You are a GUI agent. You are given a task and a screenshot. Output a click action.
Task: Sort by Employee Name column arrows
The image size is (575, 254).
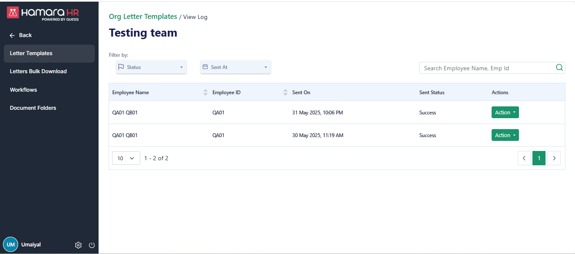pyautogui.click(x=205, y=93)
